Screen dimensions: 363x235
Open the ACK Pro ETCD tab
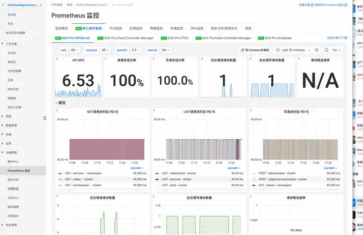[x=175, y=38]
